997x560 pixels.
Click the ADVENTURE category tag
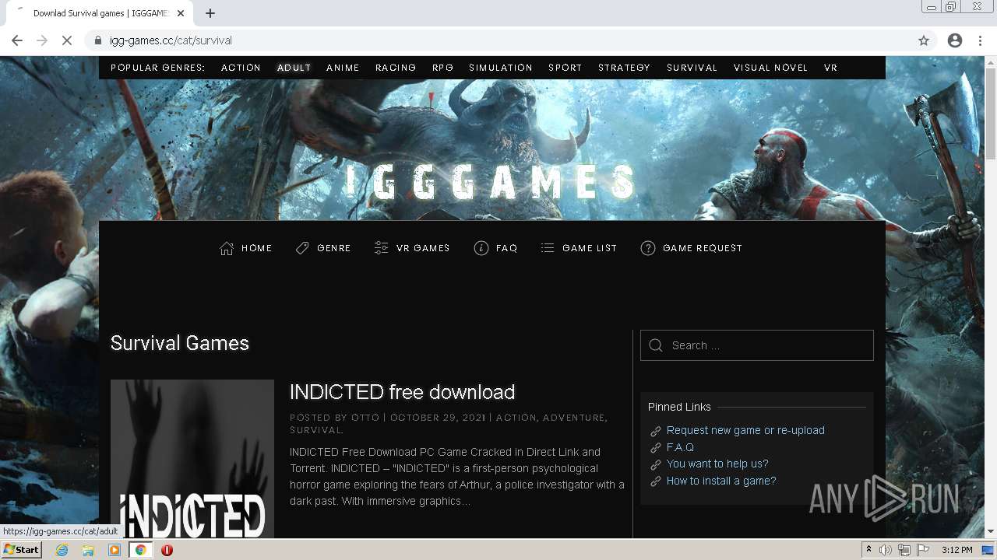(573, 418)
